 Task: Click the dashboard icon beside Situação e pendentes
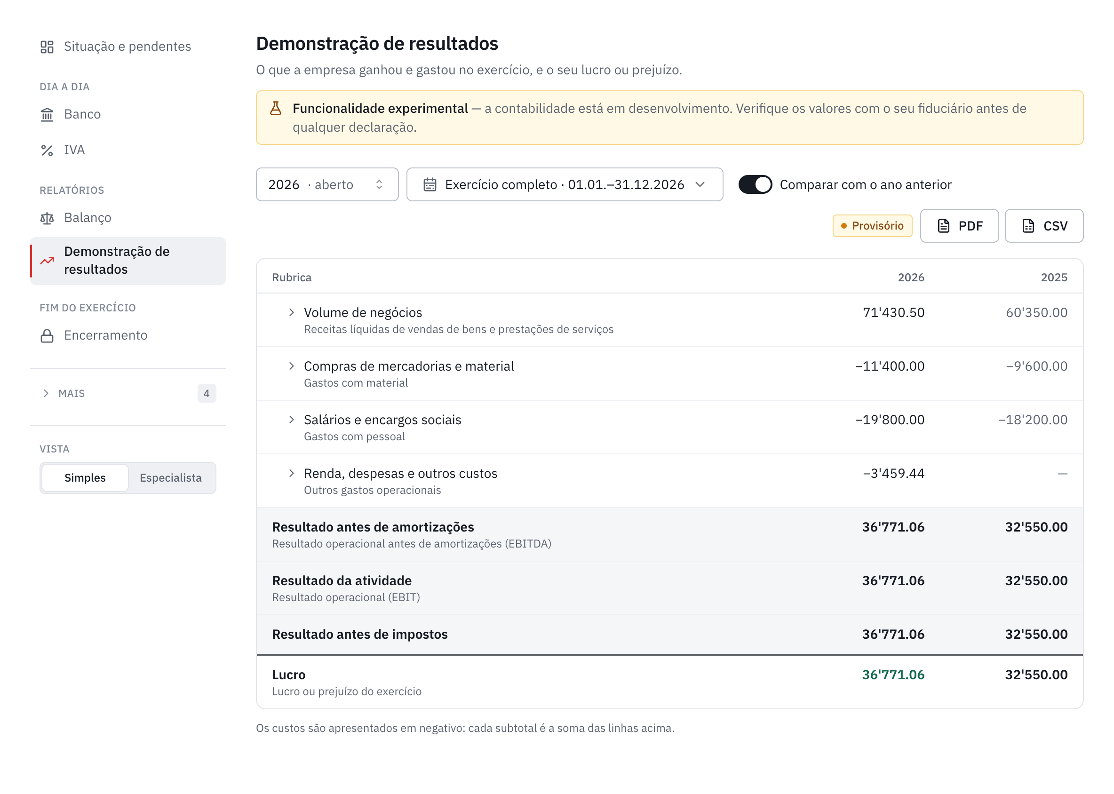pos(47,47)
